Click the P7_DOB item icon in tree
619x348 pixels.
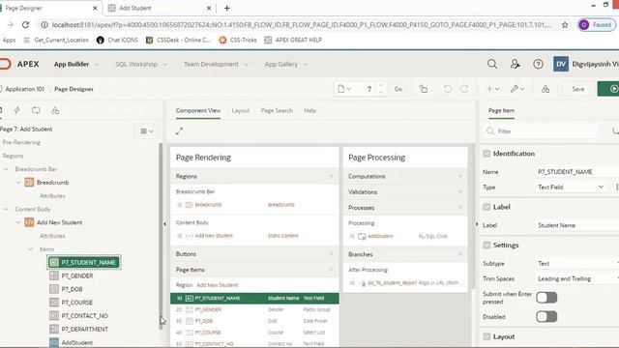54,289
